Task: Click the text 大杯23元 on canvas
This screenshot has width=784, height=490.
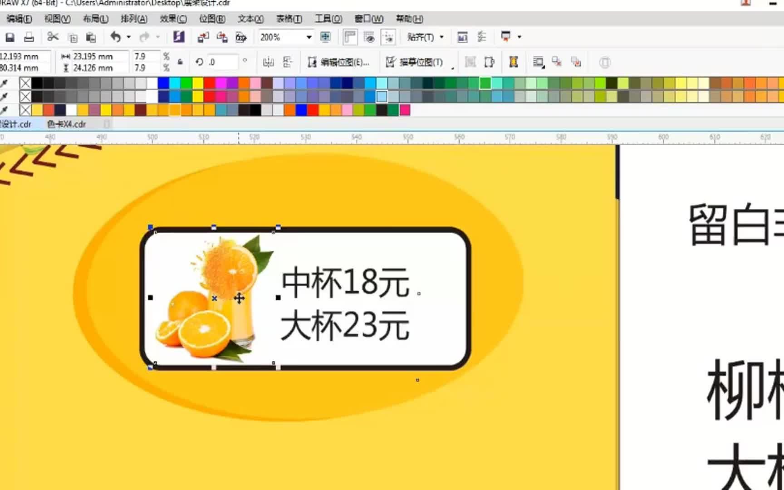Action: (x=345, y=325)
